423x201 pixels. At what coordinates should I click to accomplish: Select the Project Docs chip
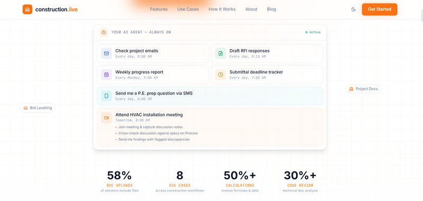coord(363,89)
